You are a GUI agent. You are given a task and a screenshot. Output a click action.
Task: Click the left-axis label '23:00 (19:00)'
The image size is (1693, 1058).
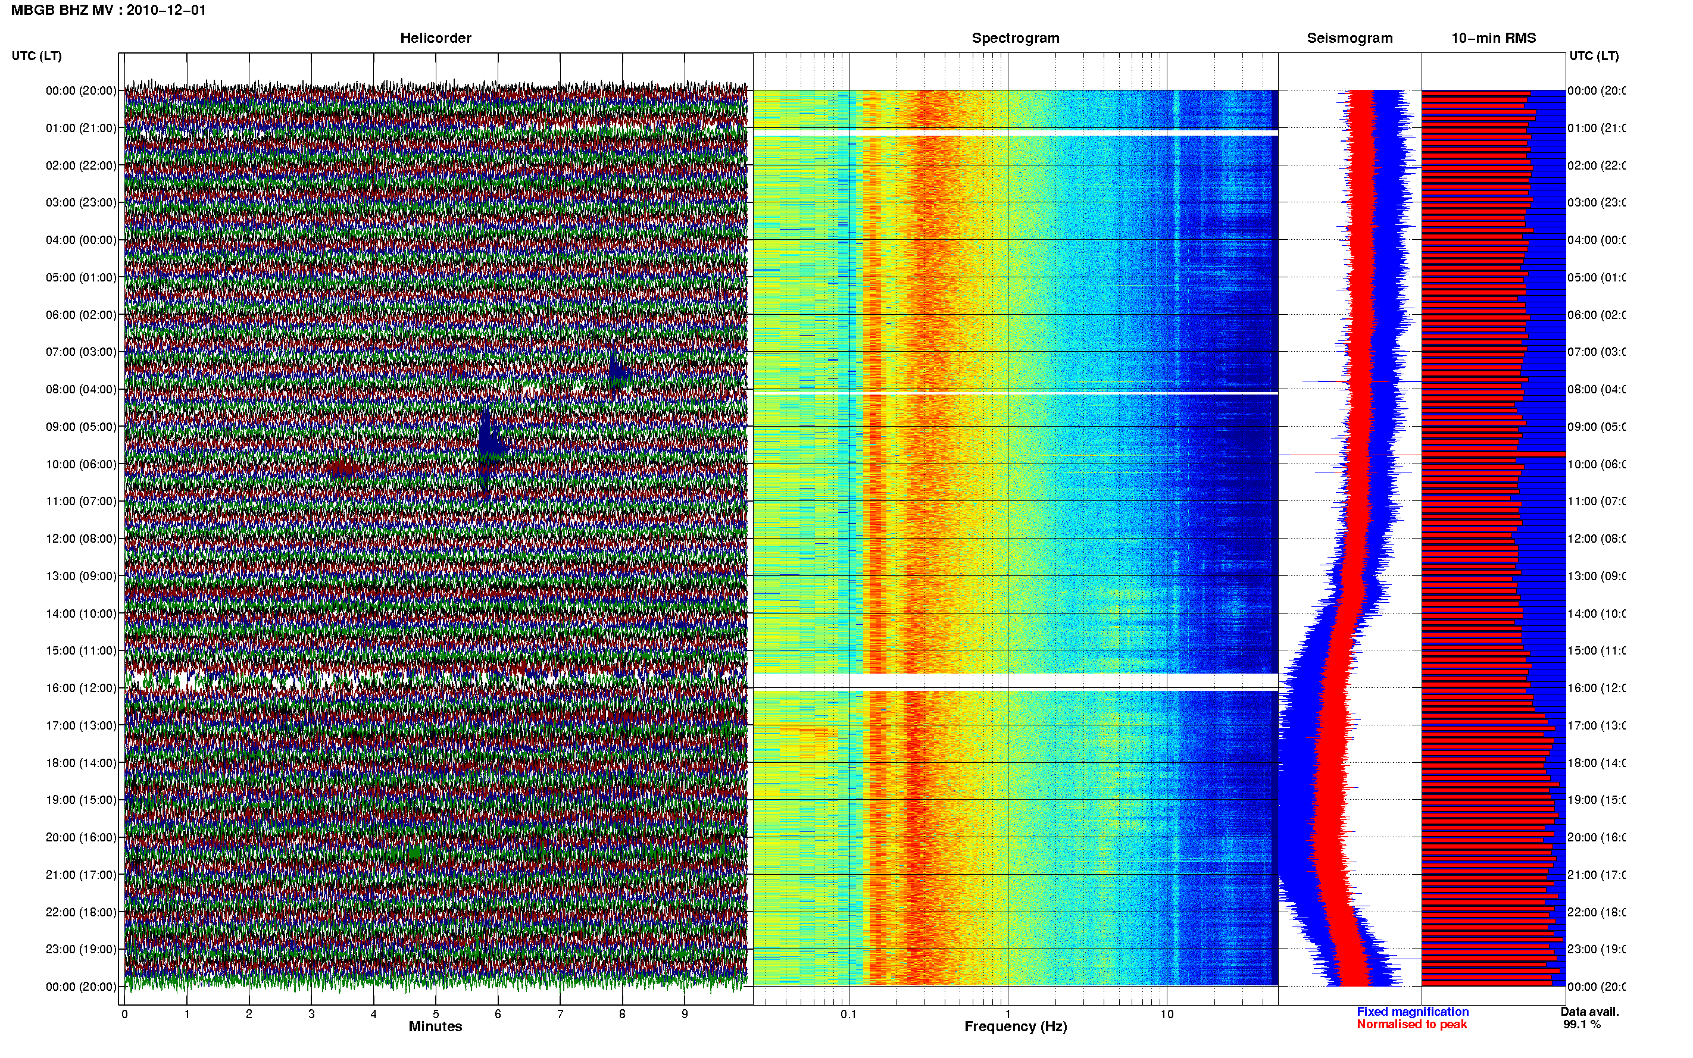pos(81,949)
